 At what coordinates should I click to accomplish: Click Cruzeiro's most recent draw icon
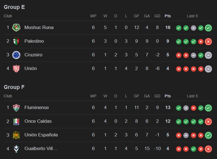click(208, 55)
